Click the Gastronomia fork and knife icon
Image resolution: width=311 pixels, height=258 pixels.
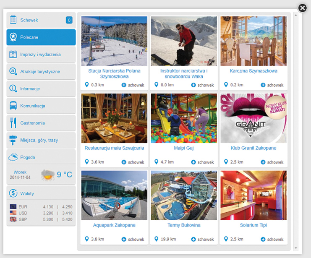click(x=13, y=123)
